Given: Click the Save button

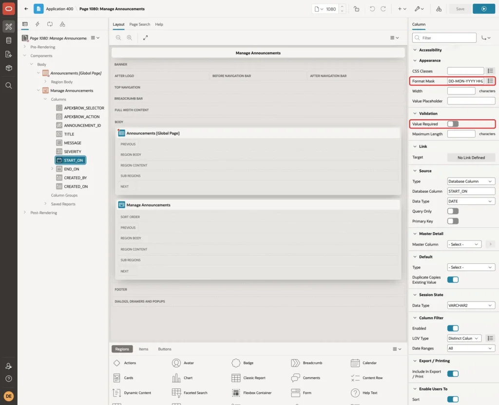Looking at the screenshot, I should (x=460, y=9).
